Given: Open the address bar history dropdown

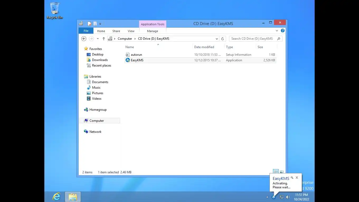Looking at the screenshot, I should [217, 39].
